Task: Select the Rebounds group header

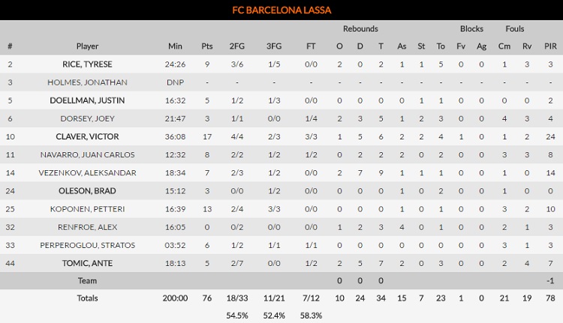Action: [360, 28]
